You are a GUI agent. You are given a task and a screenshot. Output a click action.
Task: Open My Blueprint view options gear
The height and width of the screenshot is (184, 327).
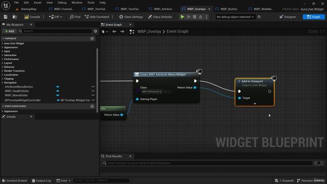[x=96, y=31]
